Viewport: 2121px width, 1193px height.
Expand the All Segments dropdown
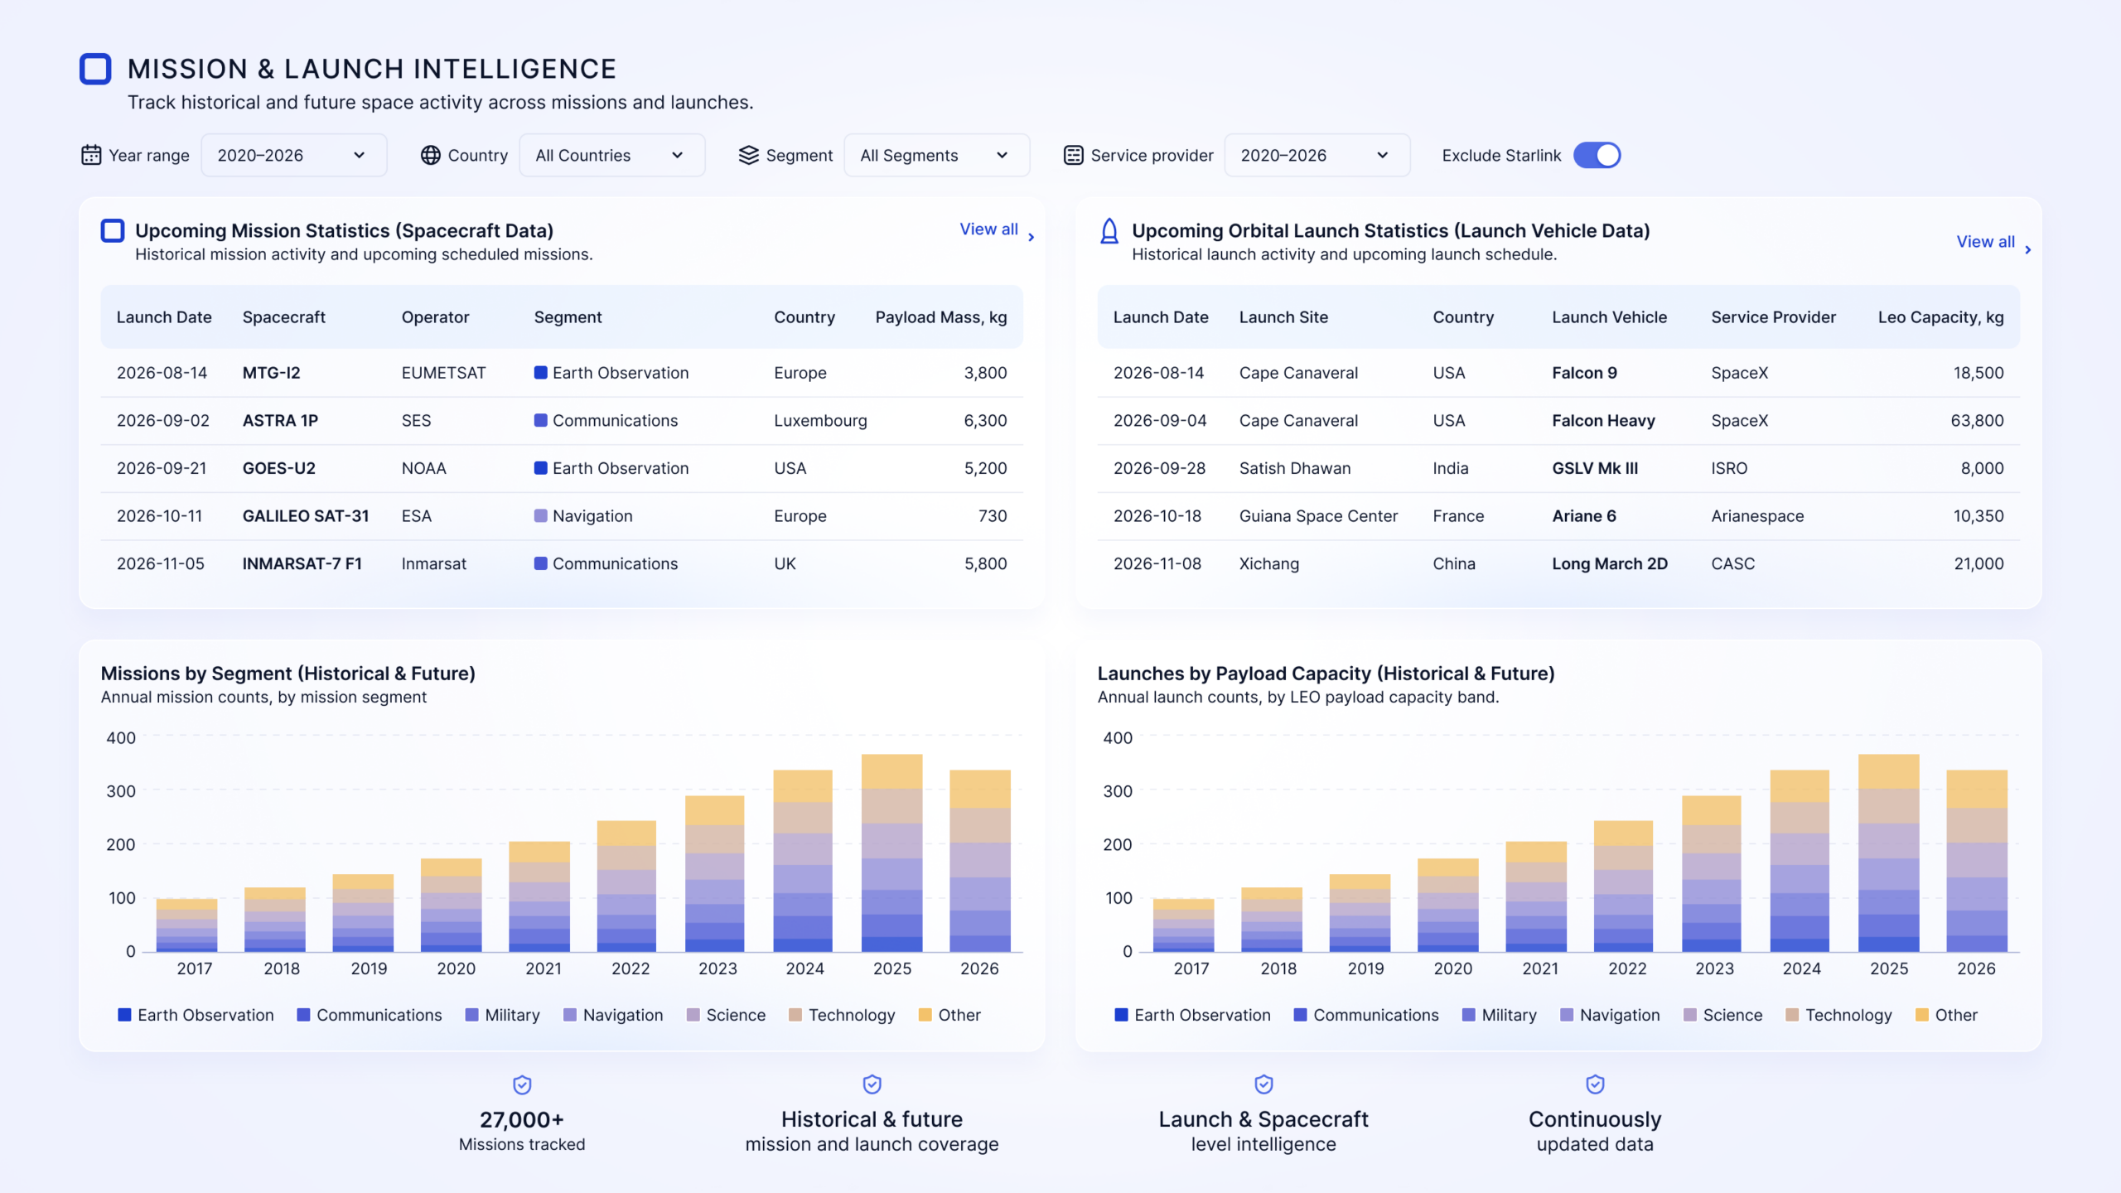[937, 155]
